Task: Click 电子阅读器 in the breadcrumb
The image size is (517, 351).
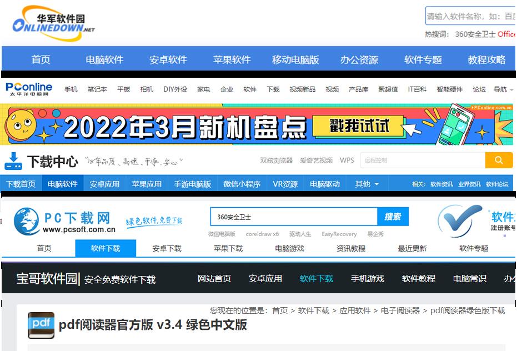Action: 400,310
